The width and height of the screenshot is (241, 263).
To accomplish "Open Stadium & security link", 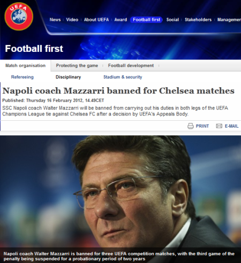I will [x=123, y=77].
